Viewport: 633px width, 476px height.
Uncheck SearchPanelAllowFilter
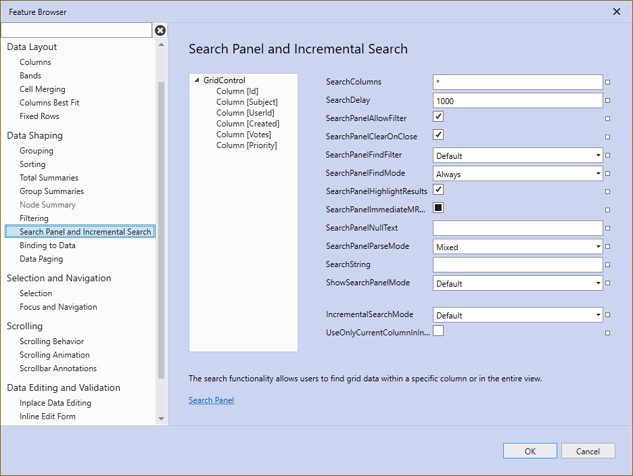(x=438, y=116)
